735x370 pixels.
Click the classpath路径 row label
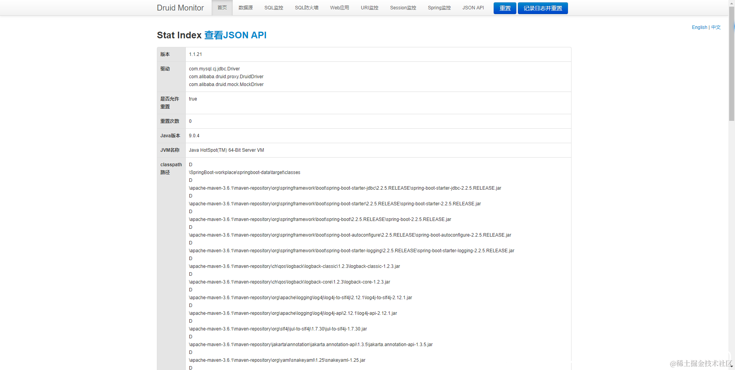tap(171, 169)
